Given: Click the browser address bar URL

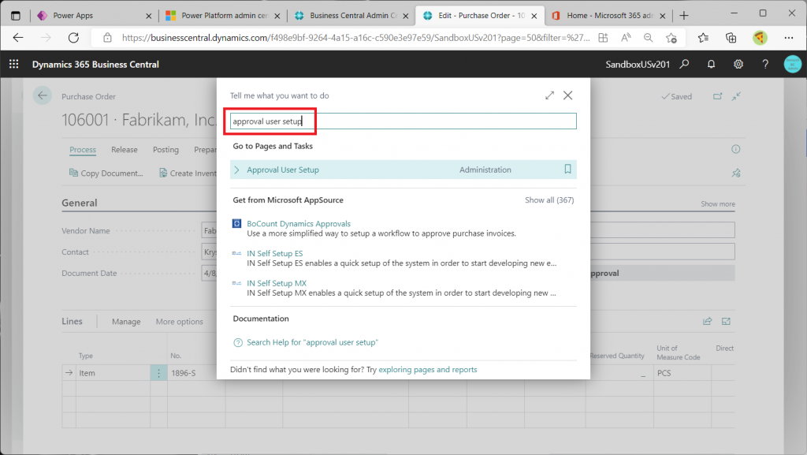Looking at the screenshot, I should pyautogui.click(x=355, y=38).
